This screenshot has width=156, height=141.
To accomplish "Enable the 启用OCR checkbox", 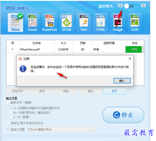I will (x=8, y=102).
